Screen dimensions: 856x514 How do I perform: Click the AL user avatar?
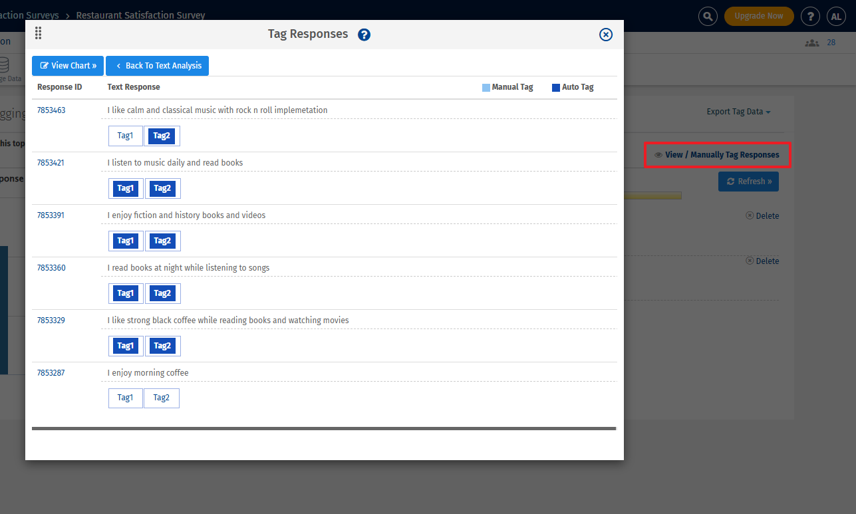(x=836, y=16)
